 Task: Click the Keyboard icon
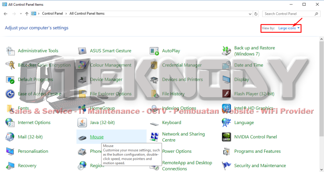click(154, 124)
